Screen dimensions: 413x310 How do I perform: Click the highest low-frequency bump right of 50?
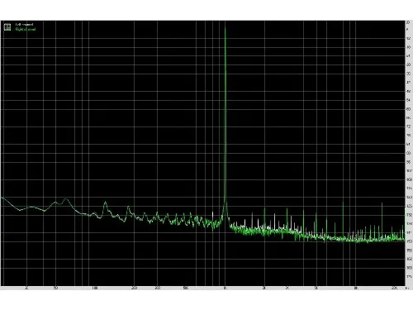point(65,199)
